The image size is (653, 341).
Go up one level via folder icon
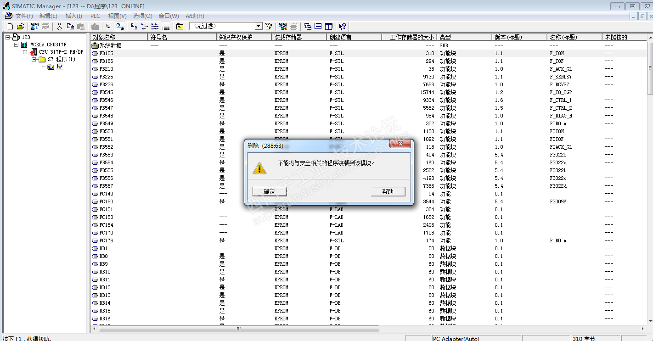pyautogui.click(x=180, y=27)
